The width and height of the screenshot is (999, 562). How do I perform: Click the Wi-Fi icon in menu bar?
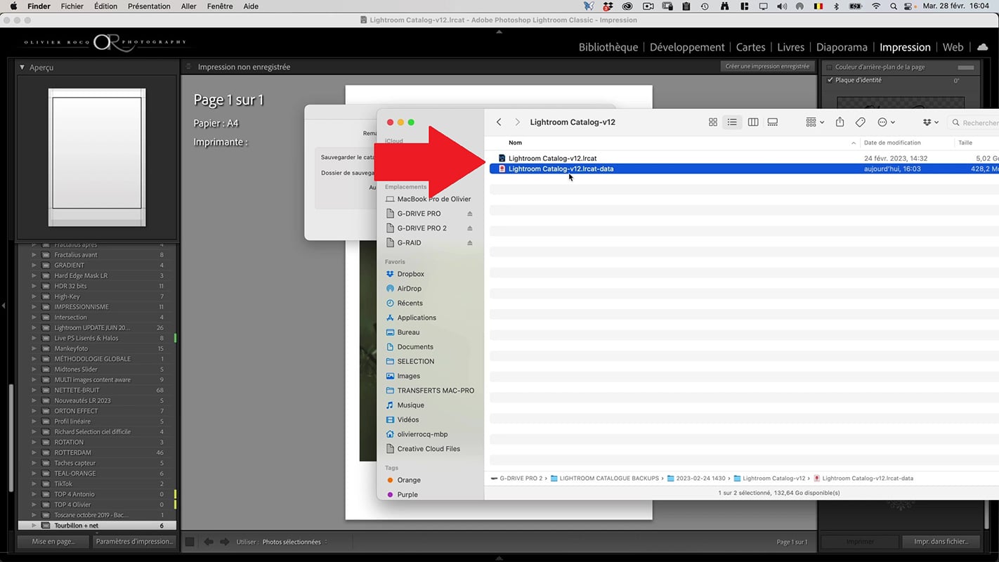(x=876, y=6)
